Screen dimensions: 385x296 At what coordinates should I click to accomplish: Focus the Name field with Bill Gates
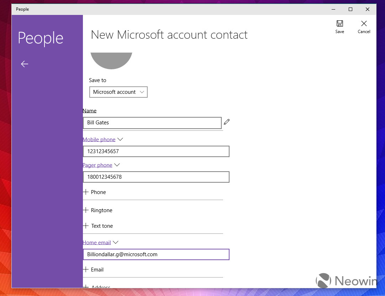[152, 123]
